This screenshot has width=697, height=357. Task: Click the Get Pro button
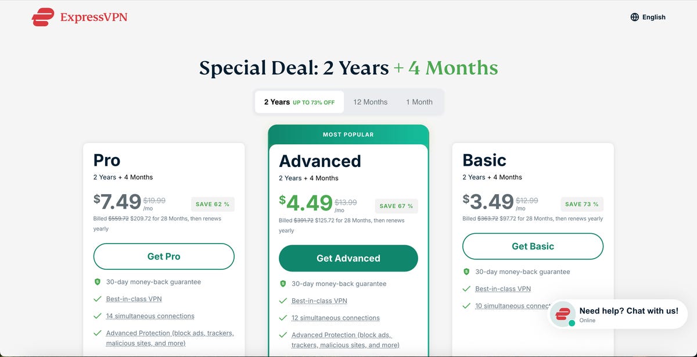[164, 256]
